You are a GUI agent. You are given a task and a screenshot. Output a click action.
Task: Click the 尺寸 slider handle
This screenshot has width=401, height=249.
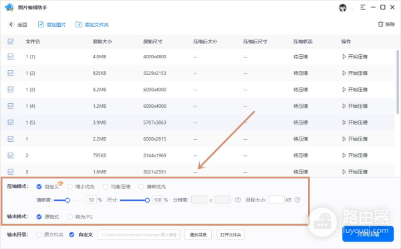click(x=147, y=200)
